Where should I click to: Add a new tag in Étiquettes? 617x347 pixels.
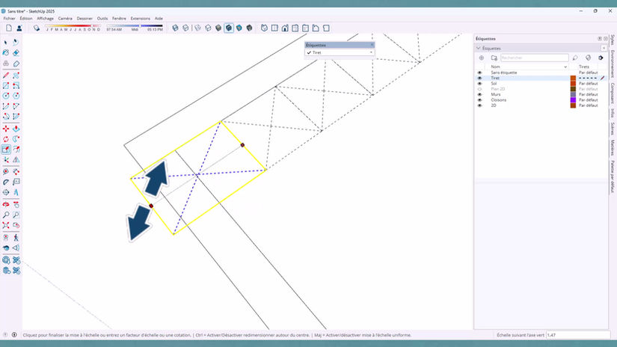click(481, 58)
